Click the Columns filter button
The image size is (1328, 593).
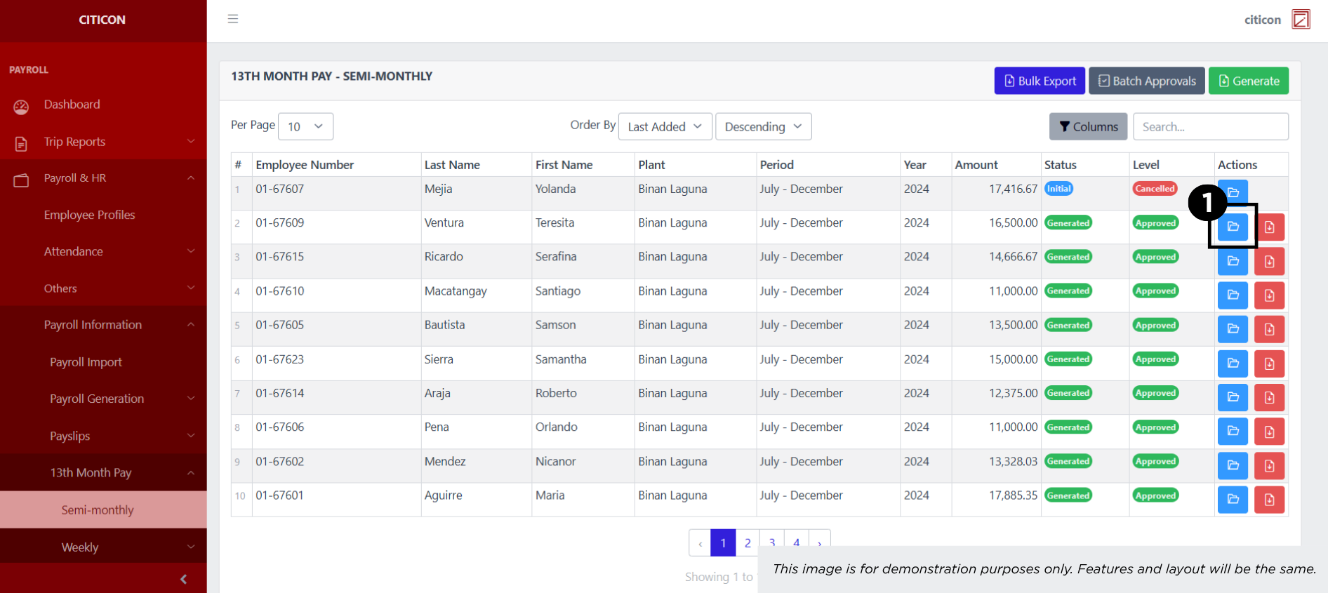tap(1088, 126)
